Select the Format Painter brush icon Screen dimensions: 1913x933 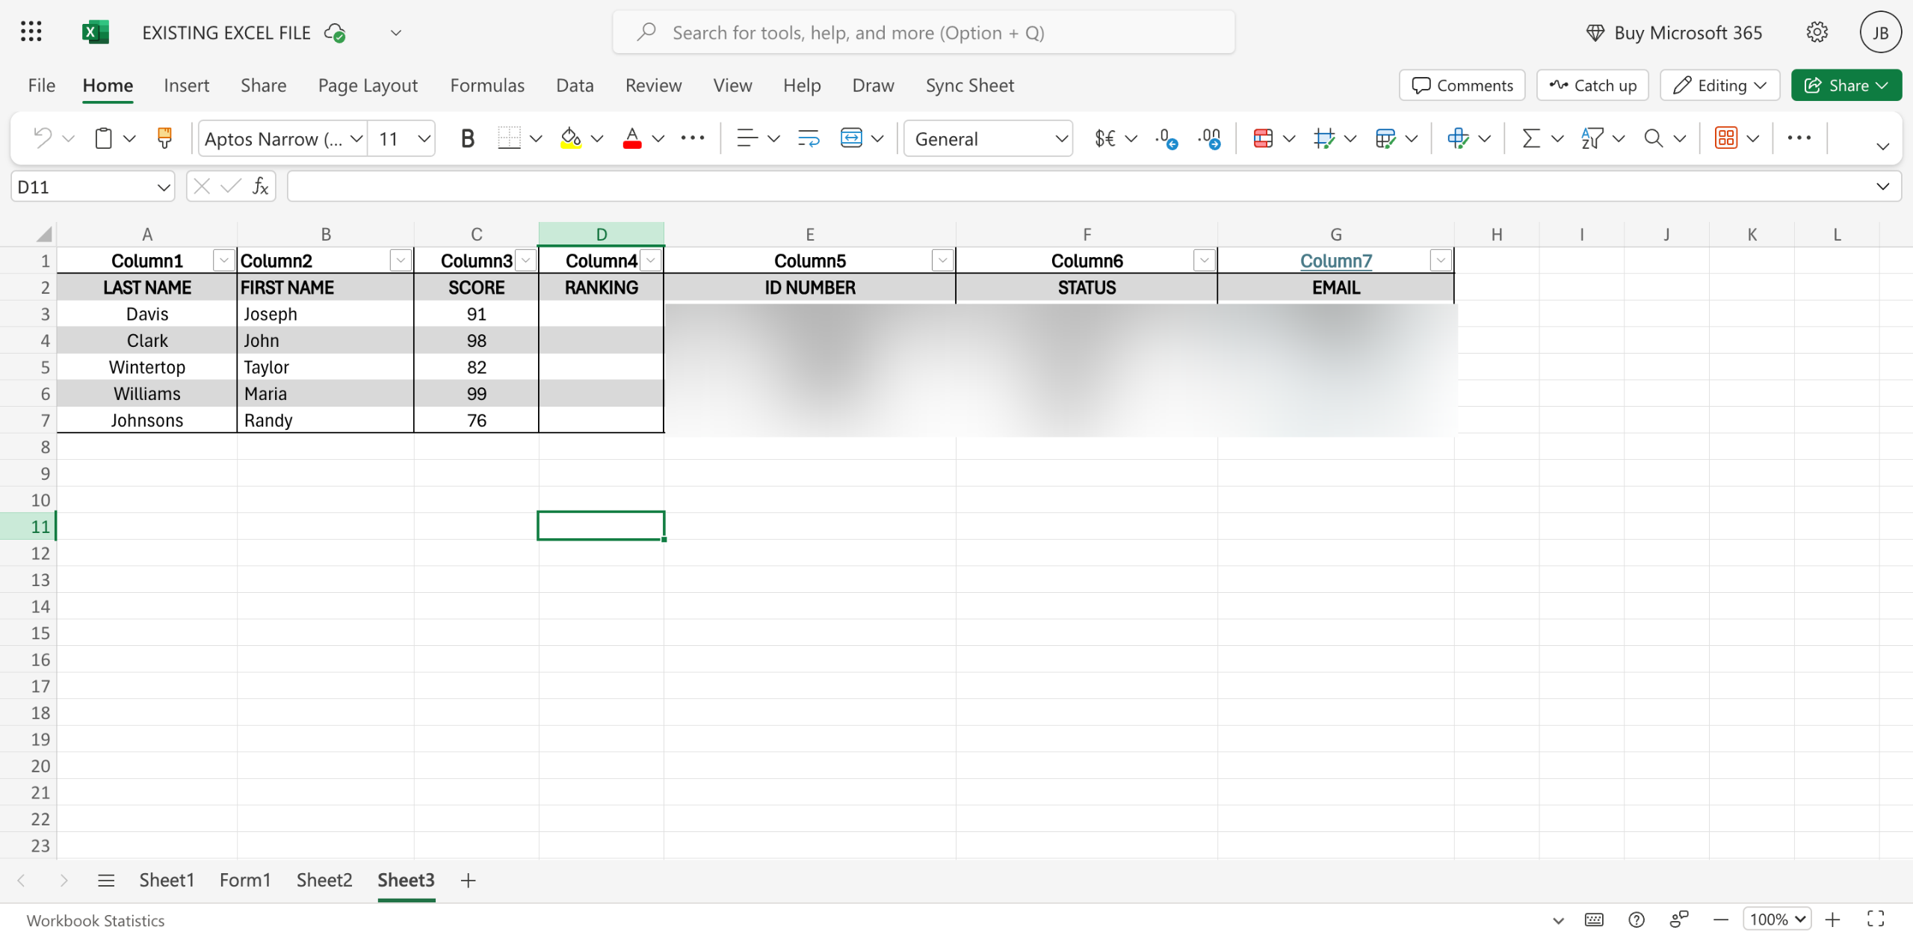pyautogui.click(x=164, y=138)
